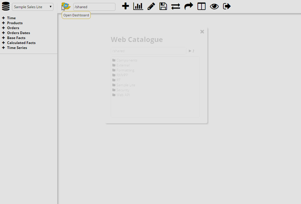301x204 pixels.
Task: Click the folder icon next to Sample Lite
Action: click(x=114, y=85)
